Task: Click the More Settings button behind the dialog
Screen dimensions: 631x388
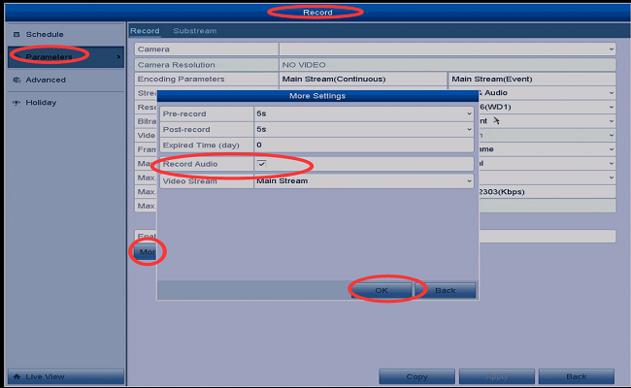Action: click(x=146, y=252)
